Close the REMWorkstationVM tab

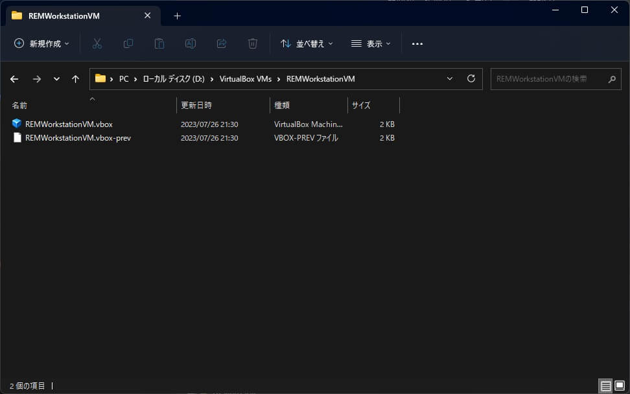pos(148,16)
